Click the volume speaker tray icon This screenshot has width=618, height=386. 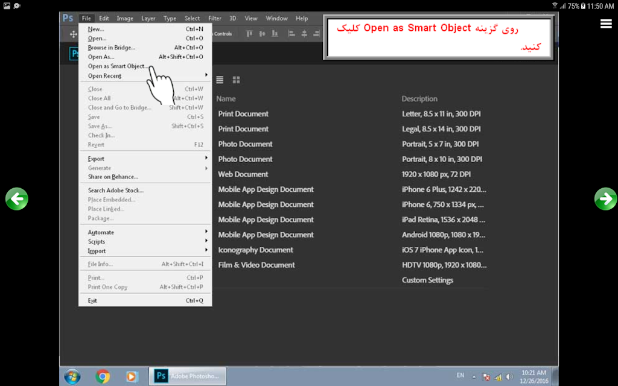pyautogui.click(x=509, y=377)
